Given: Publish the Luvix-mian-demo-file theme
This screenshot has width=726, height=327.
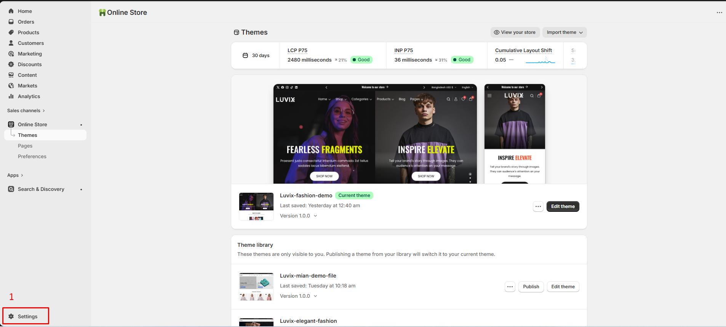Looking at the screenshot, I should (531, 287).
